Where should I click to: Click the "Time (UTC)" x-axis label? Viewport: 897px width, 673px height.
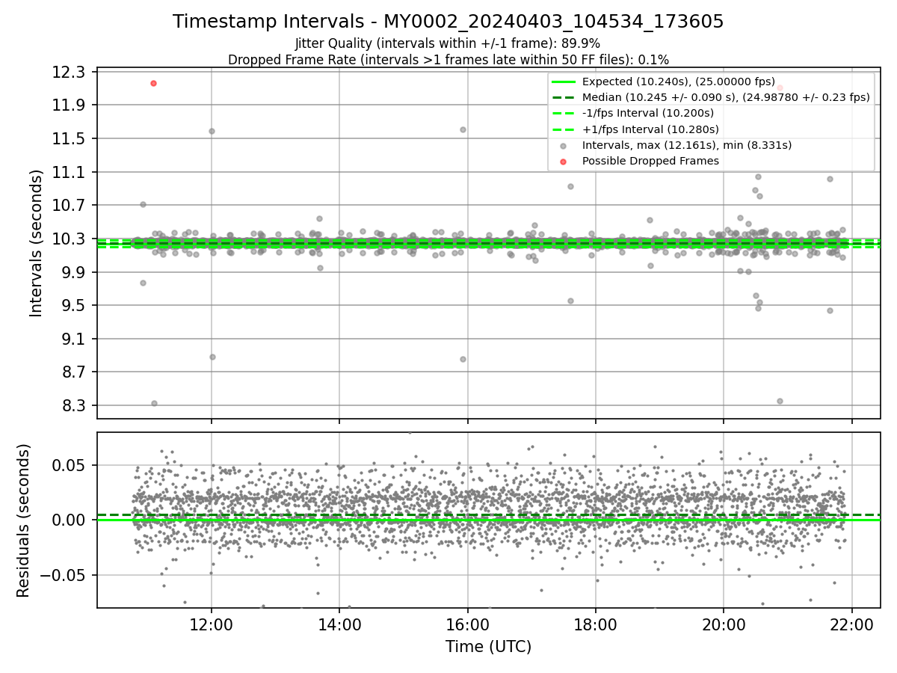click(488, 647)
